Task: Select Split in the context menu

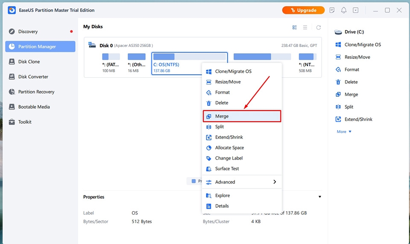Action: [x=242, y=127]
